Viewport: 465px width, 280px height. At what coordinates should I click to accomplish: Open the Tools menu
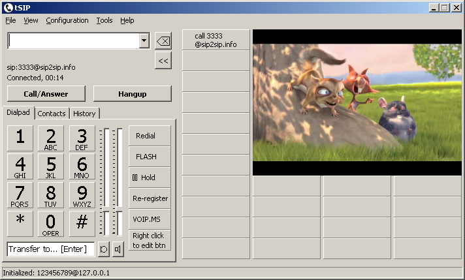click(104, 20)
